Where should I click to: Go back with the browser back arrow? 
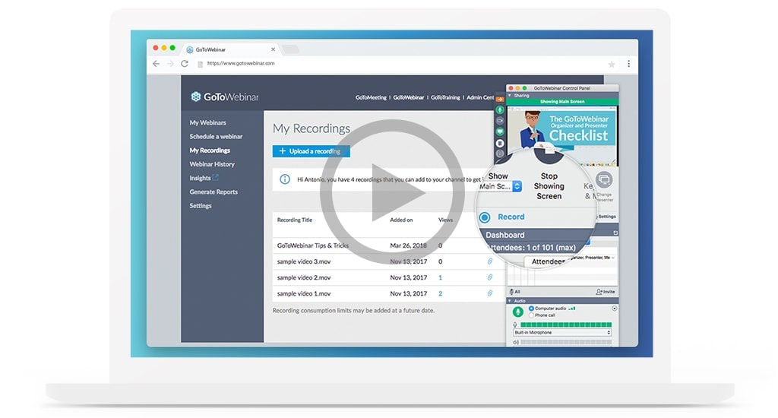[156, 64]
